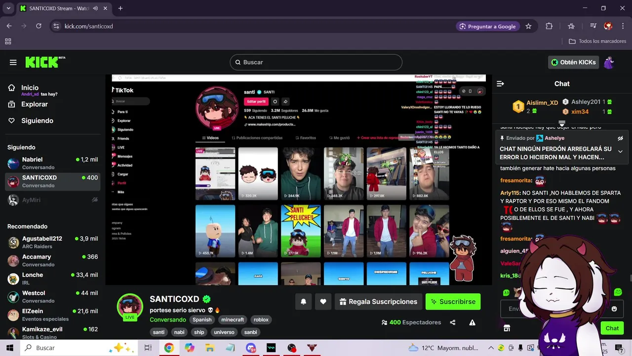The height and width of the screenshot is (356, 632).
Task: Click top gifter Aislimn_XD
Action: pos(542,103)
